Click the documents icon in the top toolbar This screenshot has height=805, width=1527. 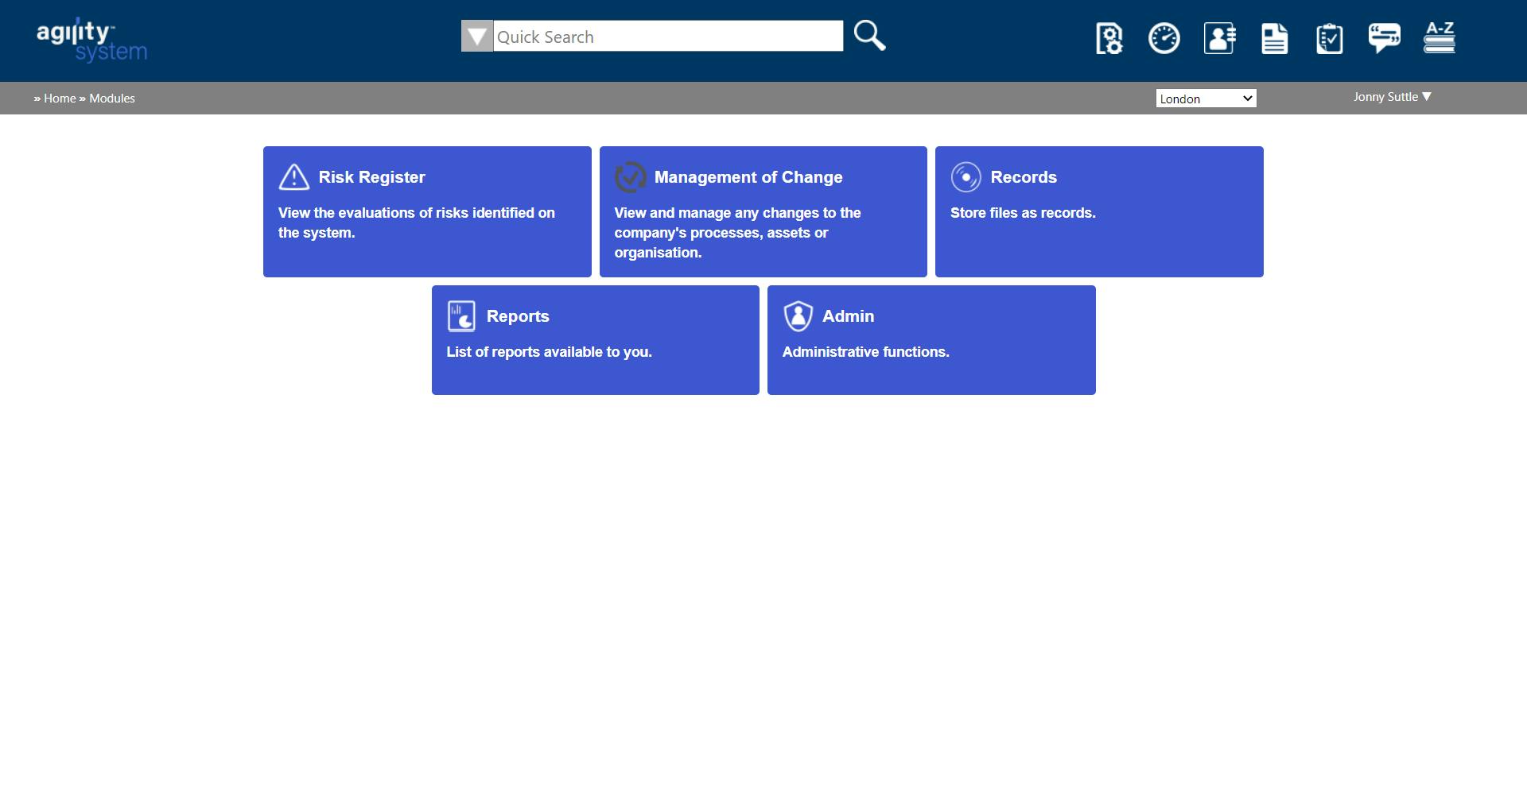tap(1274, 37)
